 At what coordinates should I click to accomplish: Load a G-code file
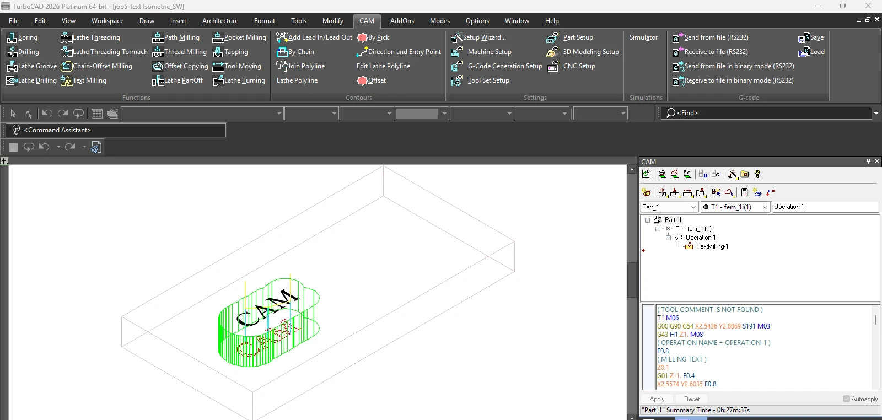811,52
